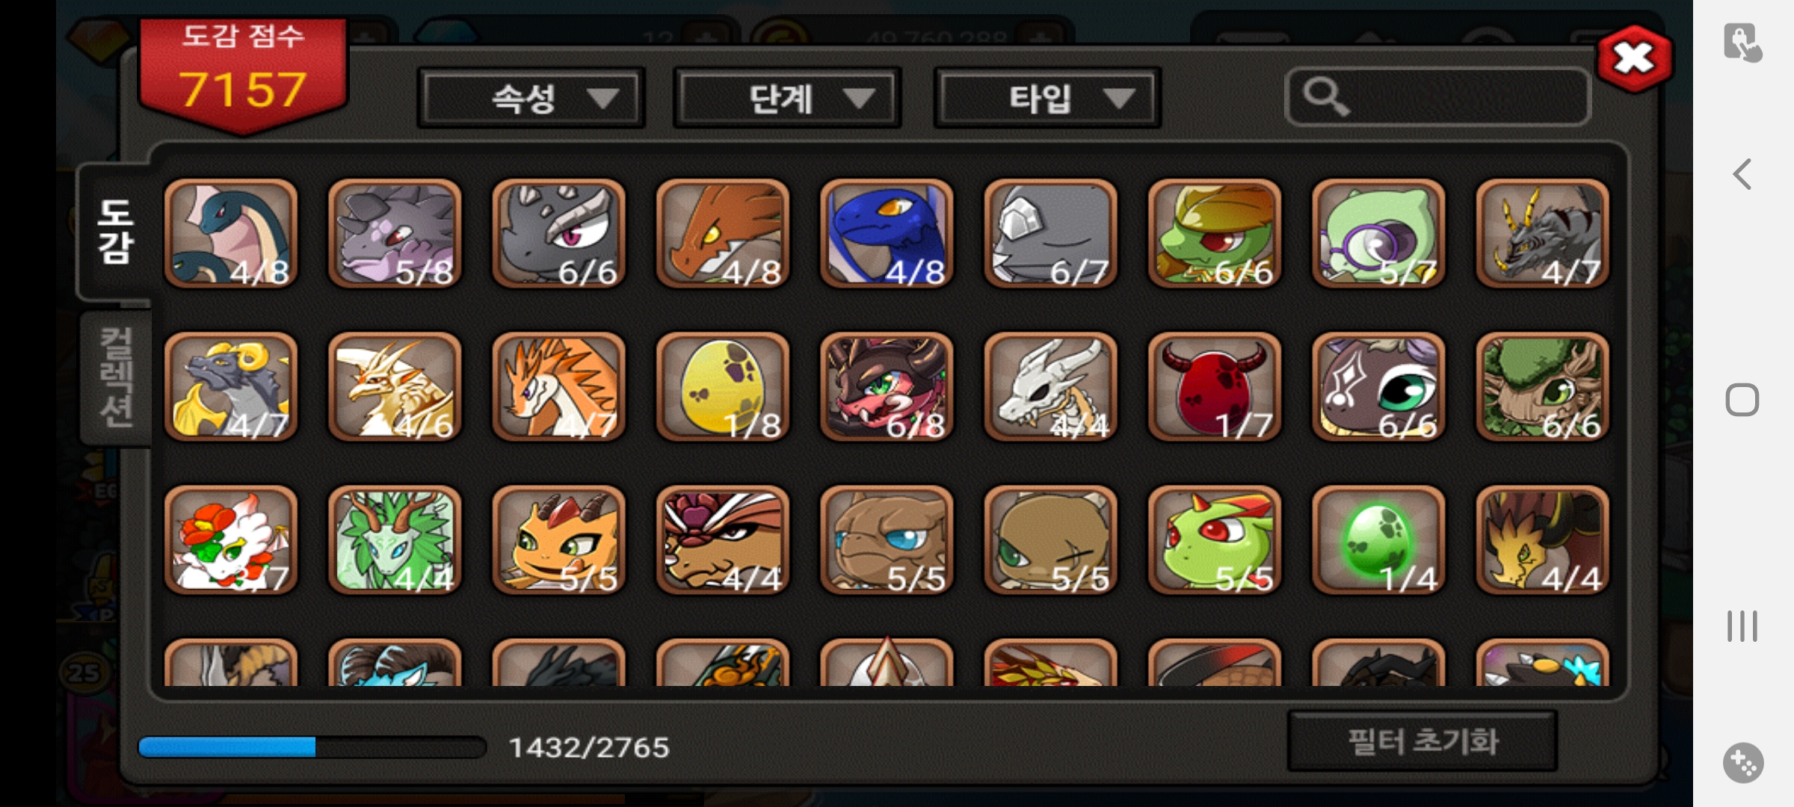The height and width of the screenshot is (807, 1794).
Task: Select the mossy tree dragon 6/6
Action: (x=1542, y=386)
